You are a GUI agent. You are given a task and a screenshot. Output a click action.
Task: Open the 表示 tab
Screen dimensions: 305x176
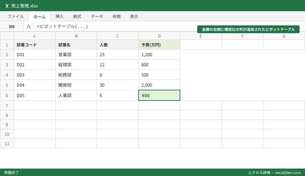[x=134, y=17]
